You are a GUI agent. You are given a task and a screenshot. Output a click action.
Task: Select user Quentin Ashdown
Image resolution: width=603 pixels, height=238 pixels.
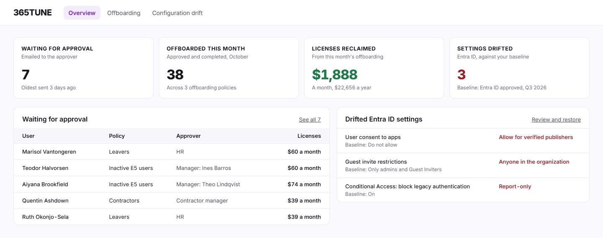(45, 201)
